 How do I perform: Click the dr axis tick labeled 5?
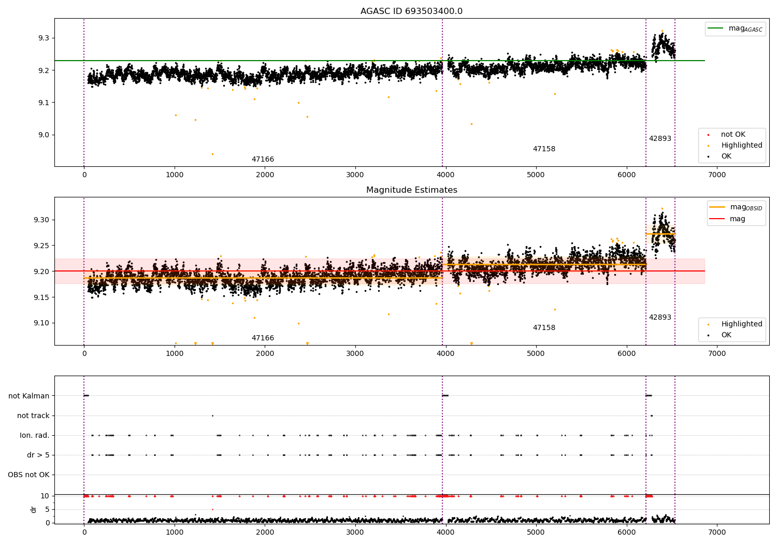click(x=47, y=509)
